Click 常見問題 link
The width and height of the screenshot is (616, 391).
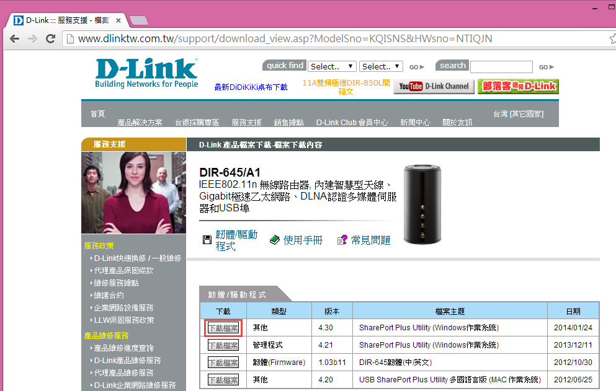click(x=370, y=240)
